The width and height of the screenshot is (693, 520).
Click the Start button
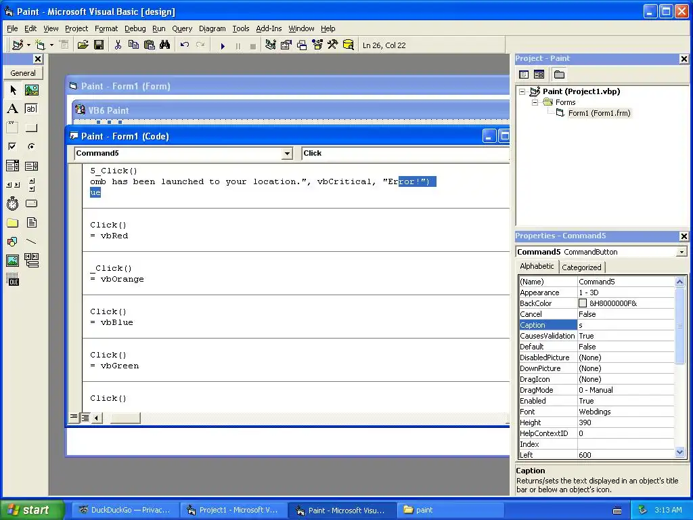coord(32,510)
